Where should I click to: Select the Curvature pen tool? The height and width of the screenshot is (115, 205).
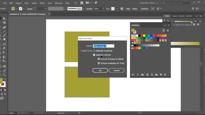[x=4, y=27]
